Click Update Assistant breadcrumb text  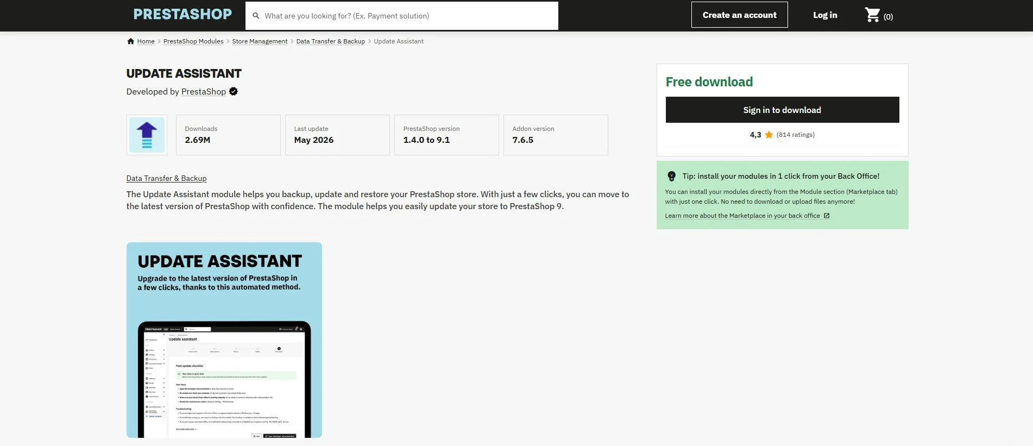pos(399,41)
